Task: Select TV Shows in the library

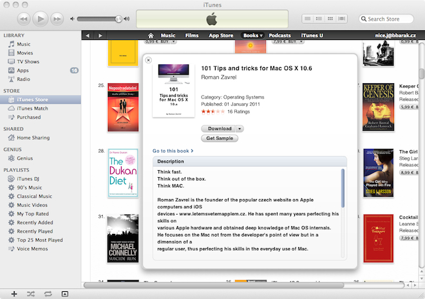Action: coord(41,62)
